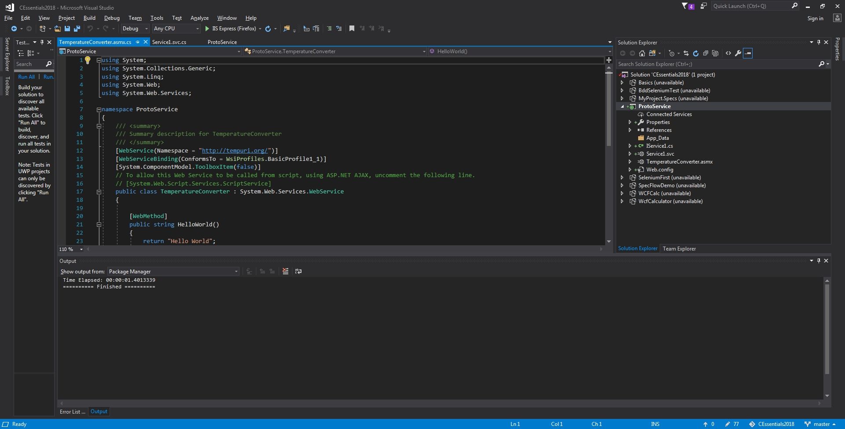Click the Comment out selected lines icon
The width and height of the screenshot is (845, 429).
(329, 29)
